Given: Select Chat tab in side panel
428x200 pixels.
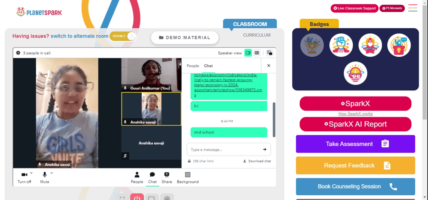Looking at the screenshot, I should coord(208,66).
